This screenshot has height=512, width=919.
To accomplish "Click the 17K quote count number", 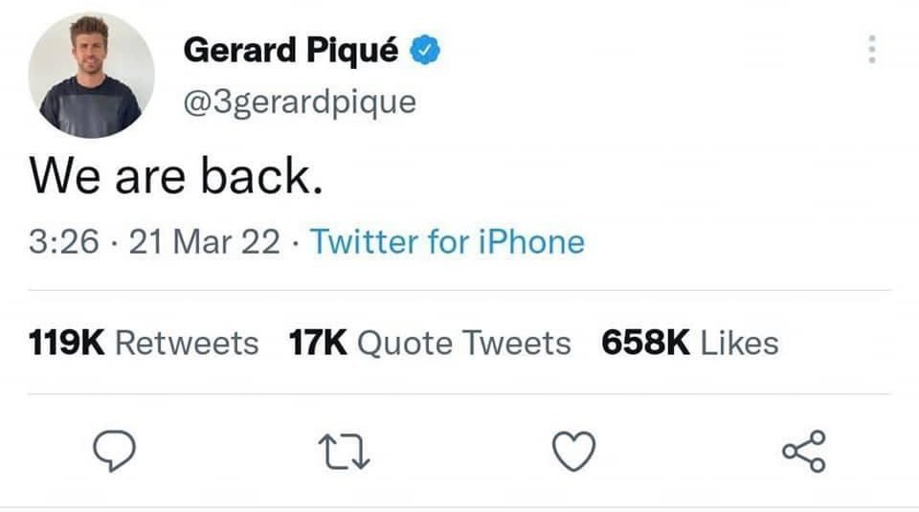I will (x=318, y=343).
